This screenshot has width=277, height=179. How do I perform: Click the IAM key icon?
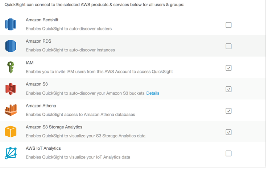(x=11, y=68)
